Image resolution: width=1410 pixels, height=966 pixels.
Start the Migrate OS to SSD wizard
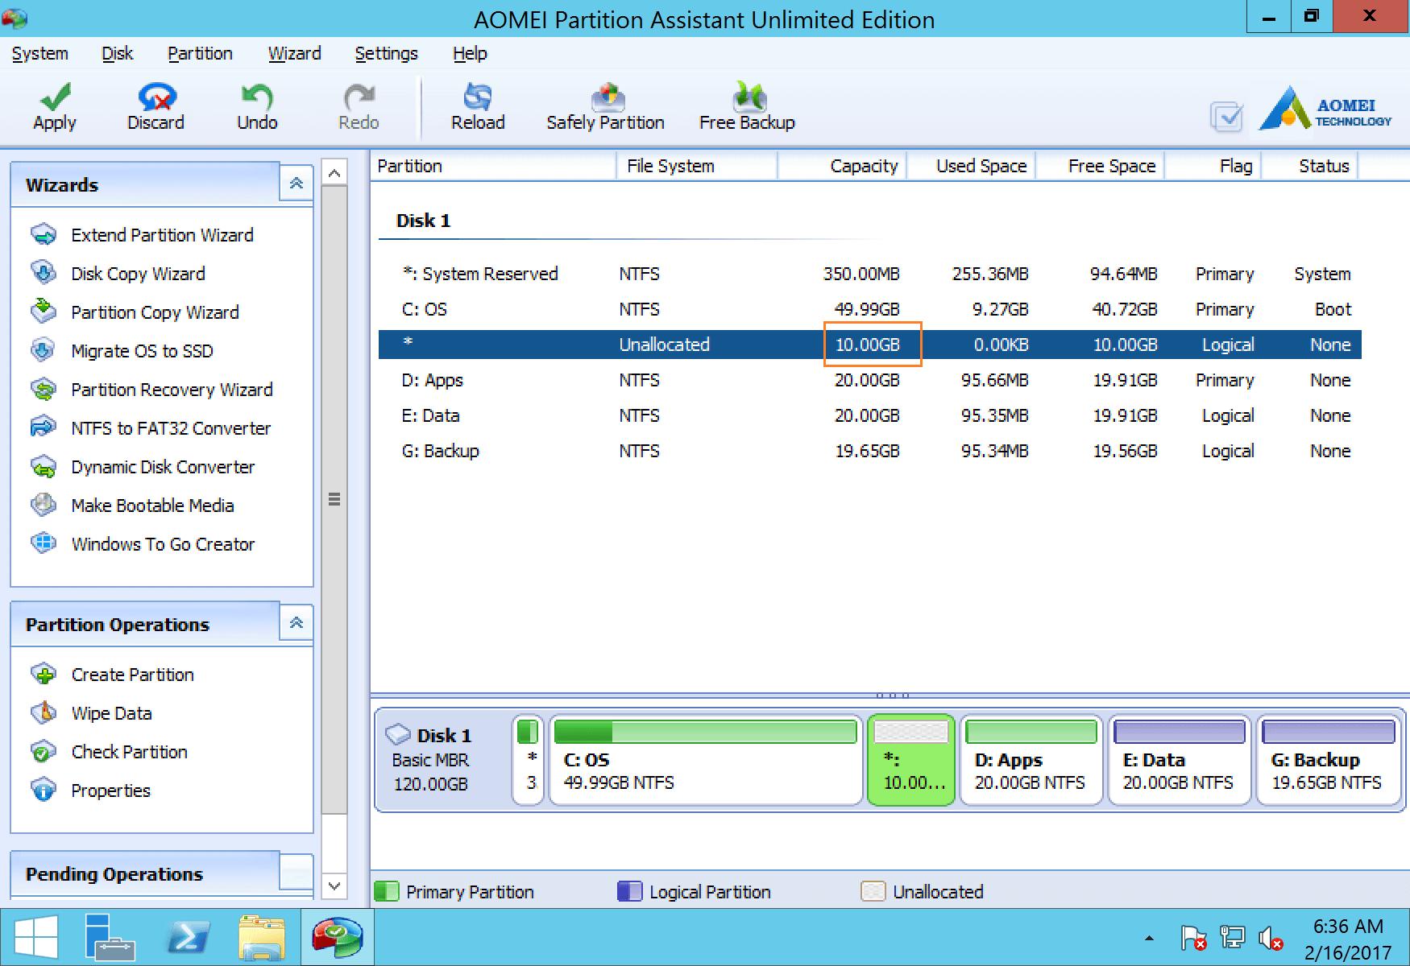(x=142, y=351)
